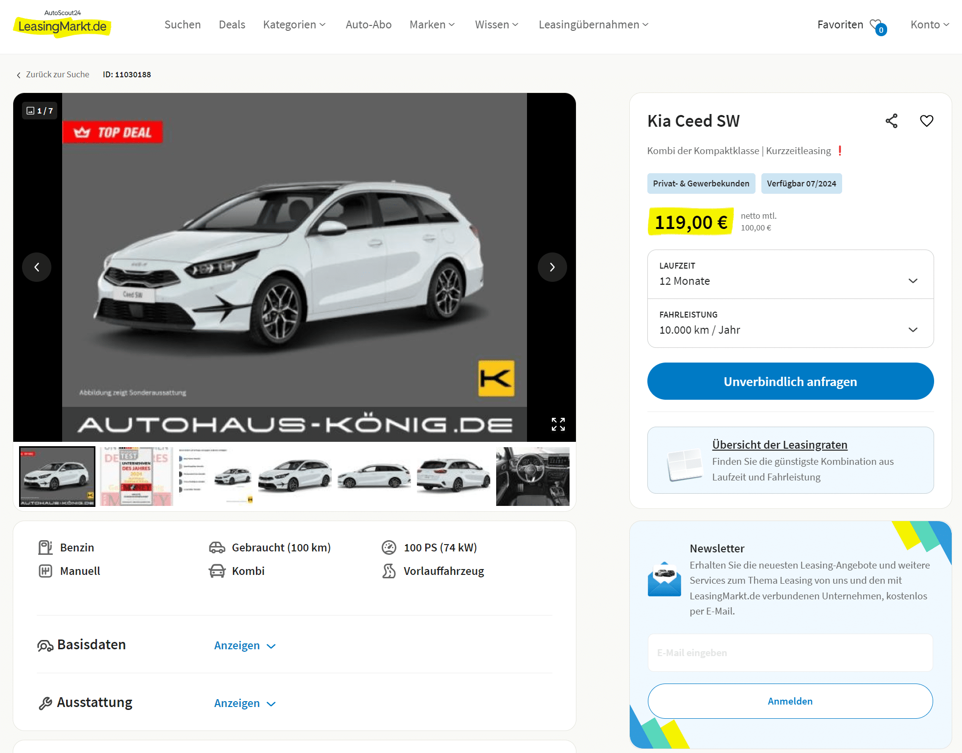The width and height of the screenshot is (962, 753).
Task: Click the Vorlauffahrzeug road icon
Action: click(x=389, y=571)
